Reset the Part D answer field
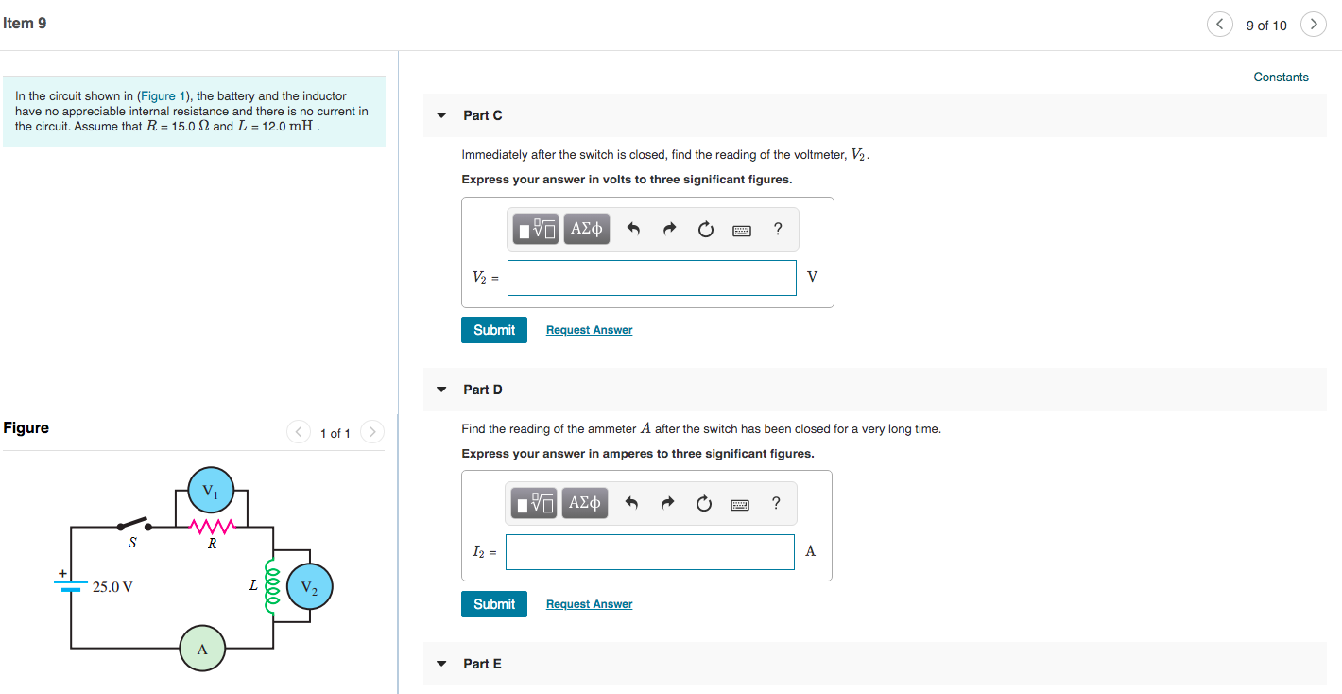This screenshot has height=694, width=1342. [703, 503]
